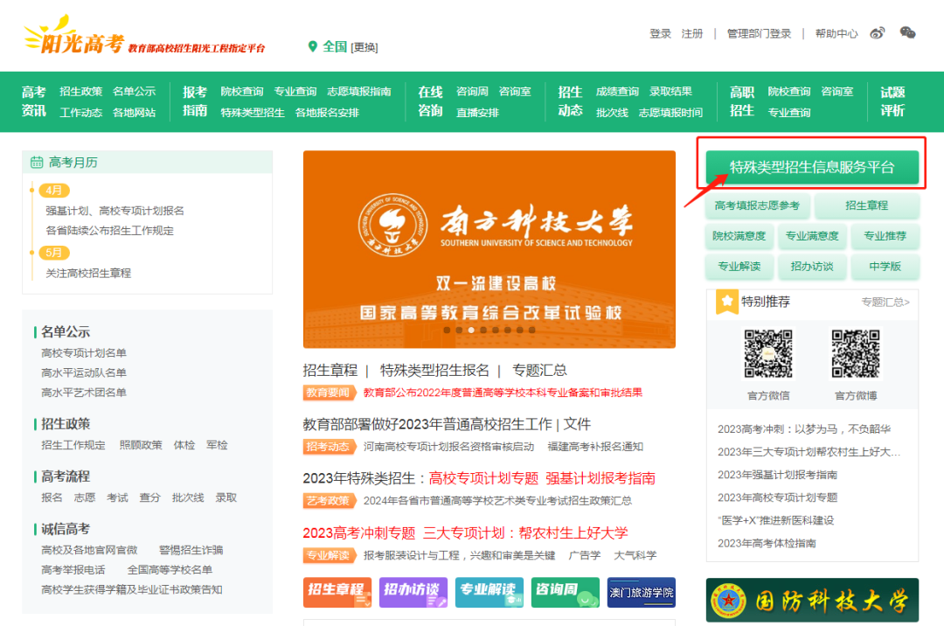
Task: Click the 院校满意度 button
Action: pyautogui.click(x=739, y=236)
